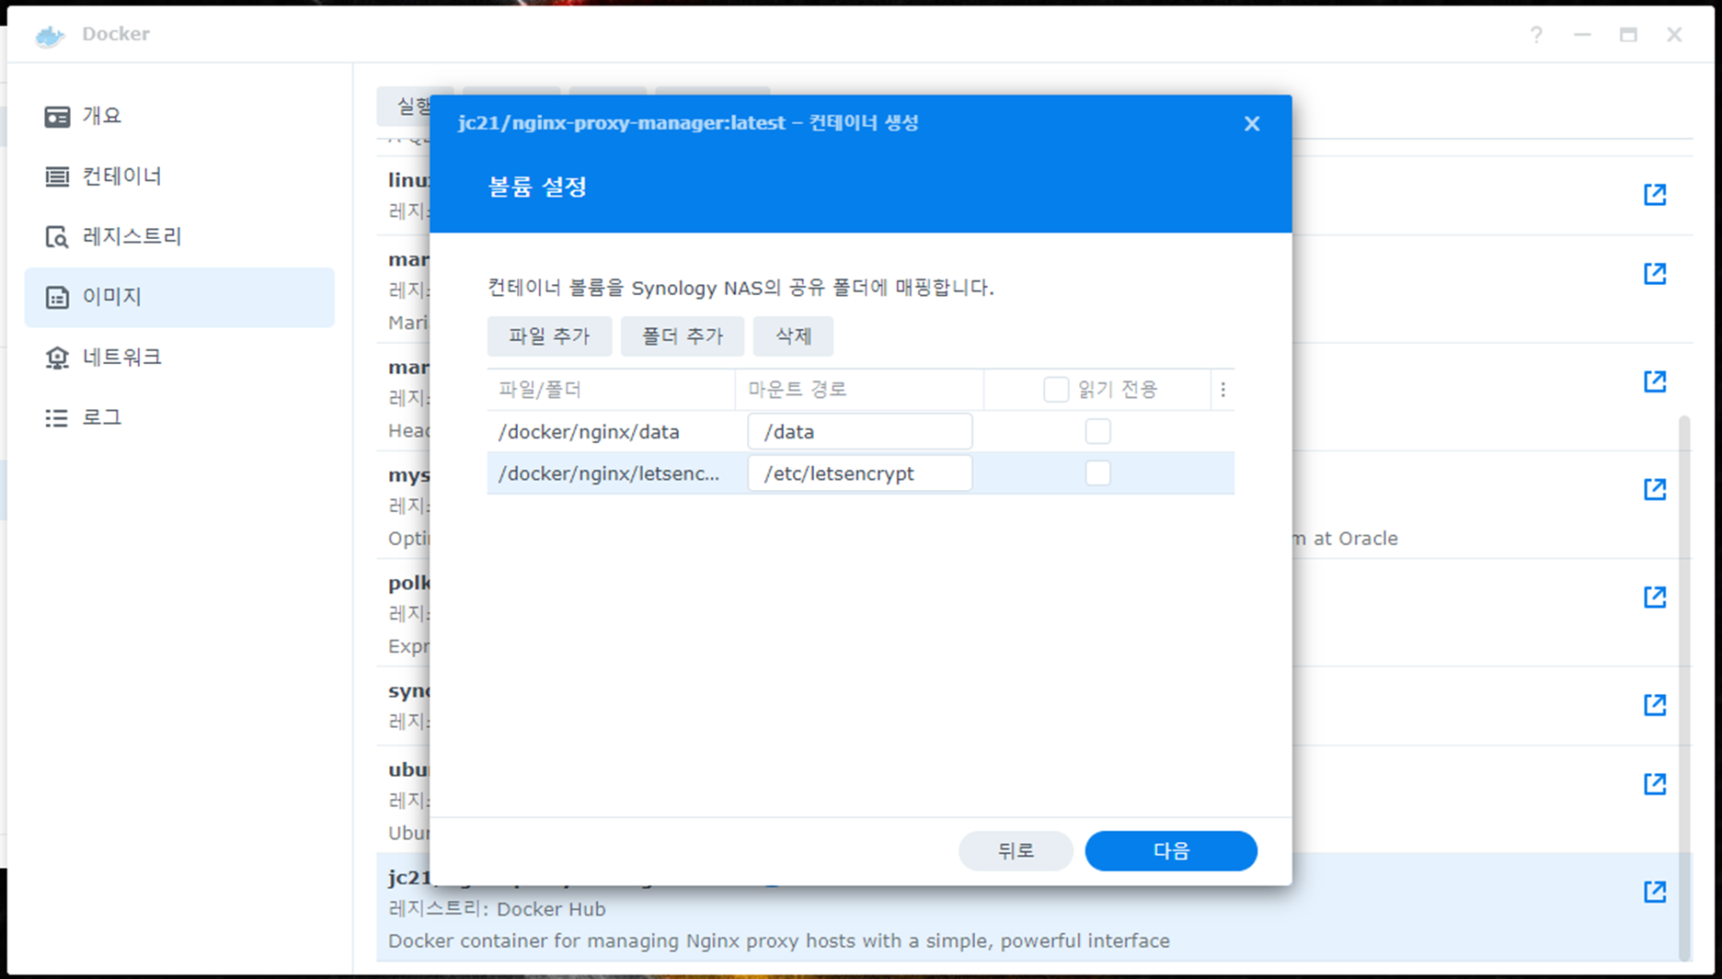Open external link for the ubuntu image
Viewport: 1722px width, 979px height.
(x=1655, y=784)
